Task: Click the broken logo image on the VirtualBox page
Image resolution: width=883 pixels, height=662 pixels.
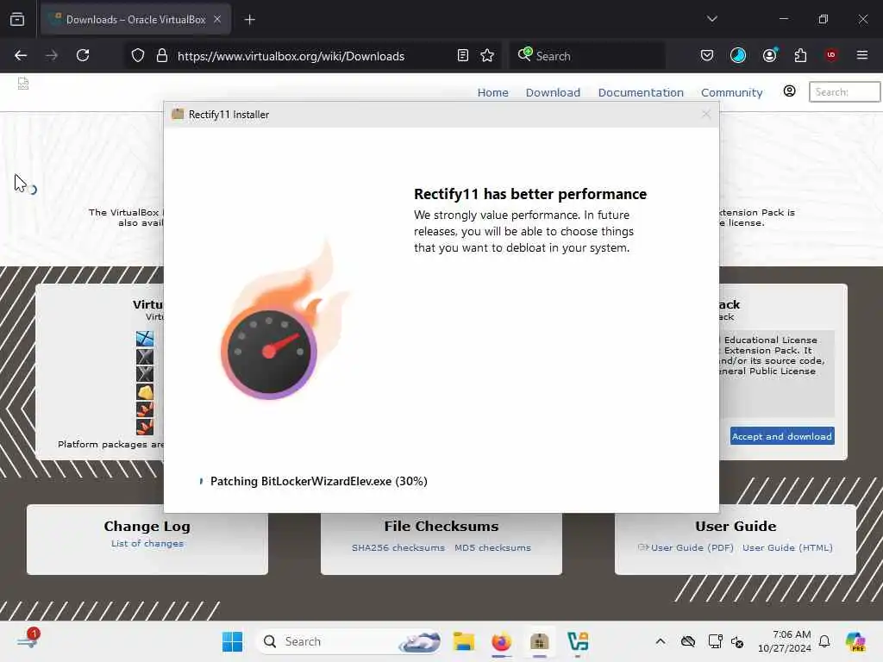Action: tap(23, 84)
